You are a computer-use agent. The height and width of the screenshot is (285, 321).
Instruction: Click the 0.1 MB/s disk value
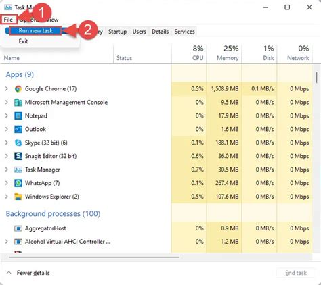[x=263, y=89]
